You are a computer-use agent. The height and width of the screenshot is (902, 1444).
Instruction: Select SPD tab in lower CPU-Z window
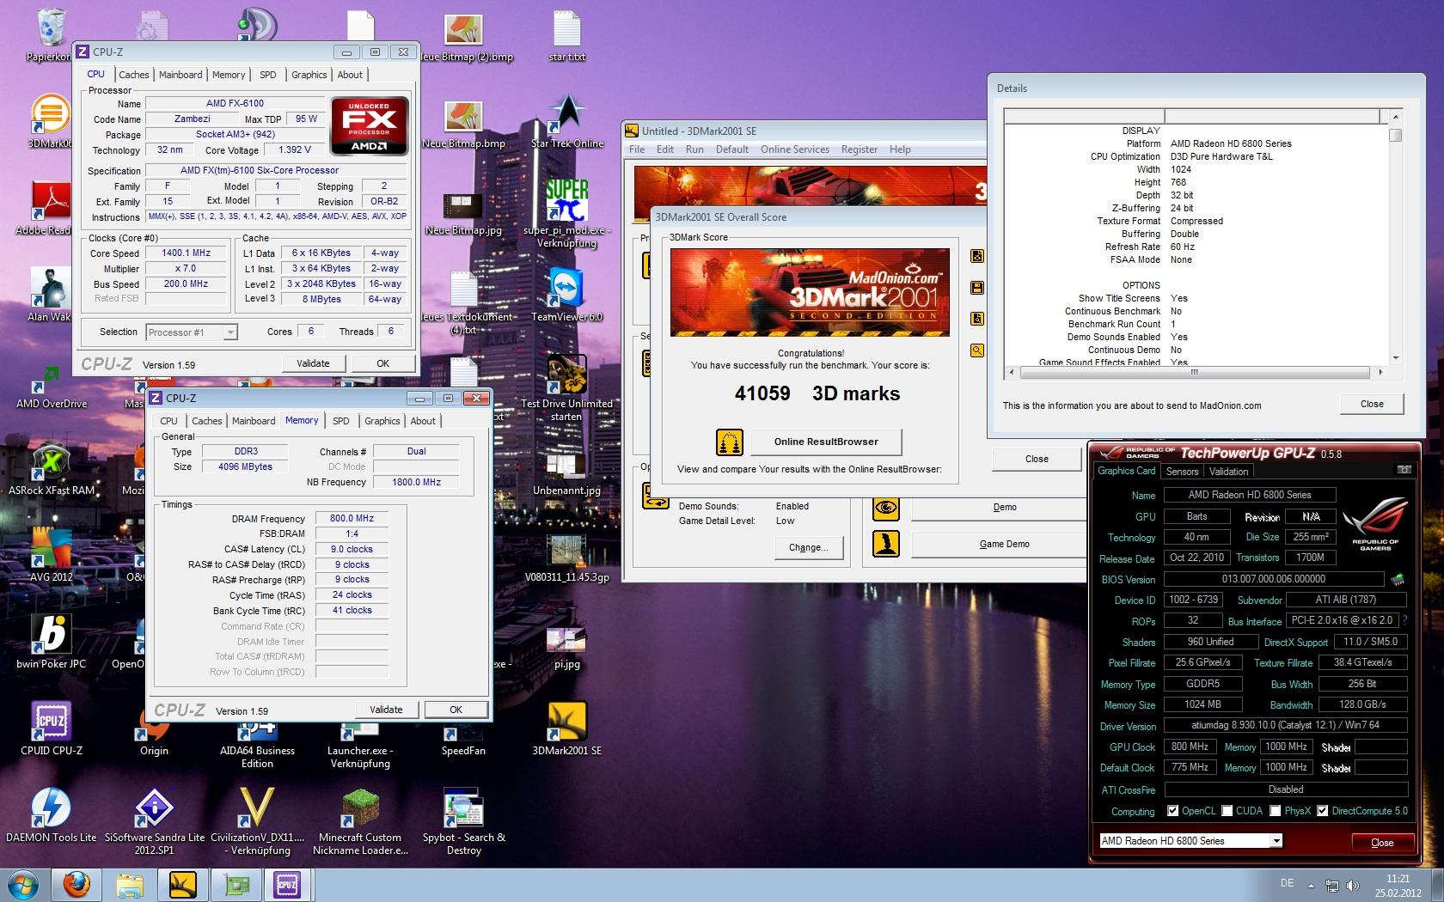(x=341, y=421)
